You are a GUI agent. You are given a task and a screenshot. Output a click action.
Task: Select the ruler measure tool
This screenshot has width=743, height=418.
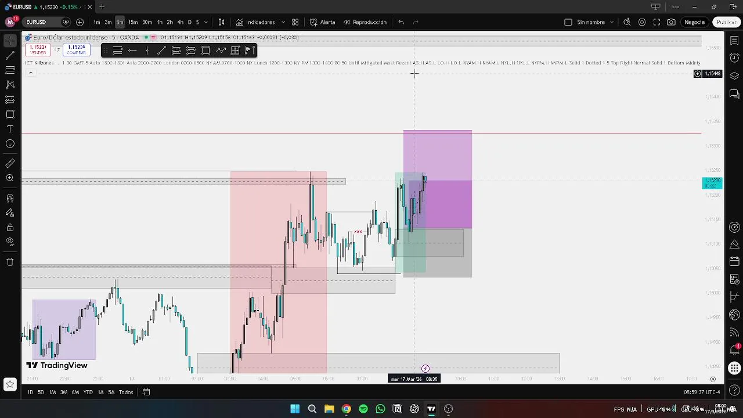[x=10, y=164]
